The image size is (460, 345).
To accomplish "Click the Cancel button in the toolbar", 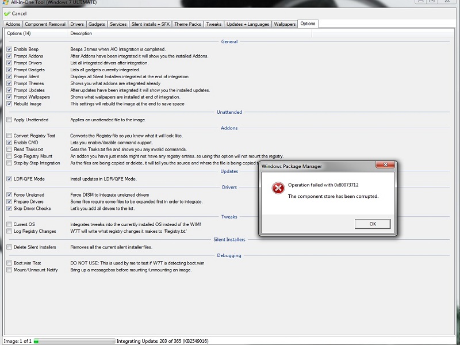I will tap(16, 14).
